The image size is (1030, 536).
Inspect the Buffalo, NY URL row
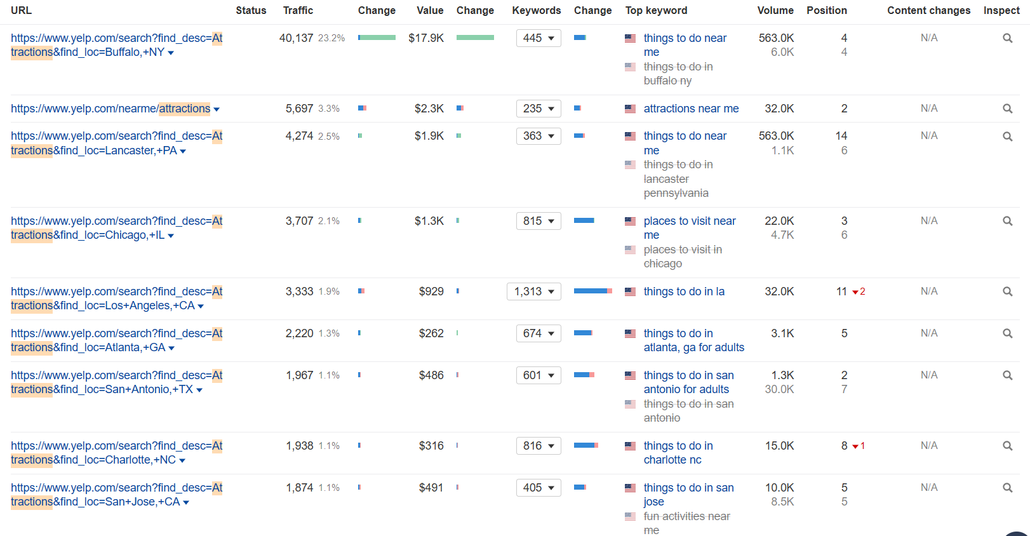pyautogui.click(x=1007, y=38)
